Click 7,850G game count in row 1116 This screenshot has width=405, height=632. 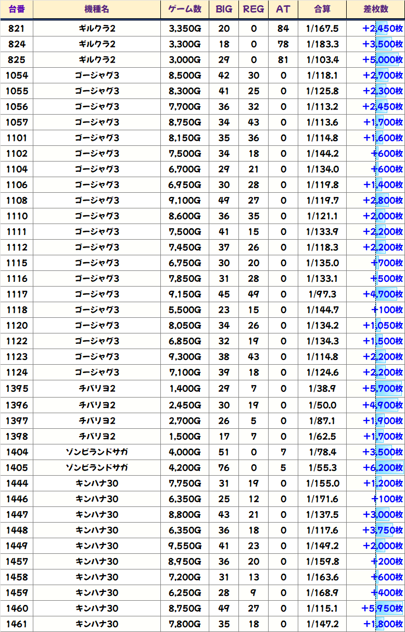(185, 279)
